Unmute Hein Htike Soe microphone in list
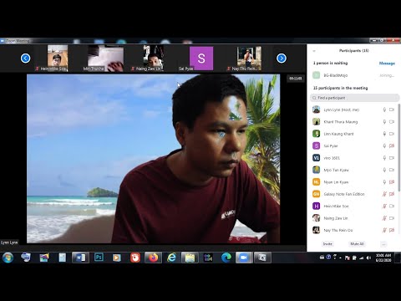 pyautogui.click(x=384, y=207)
